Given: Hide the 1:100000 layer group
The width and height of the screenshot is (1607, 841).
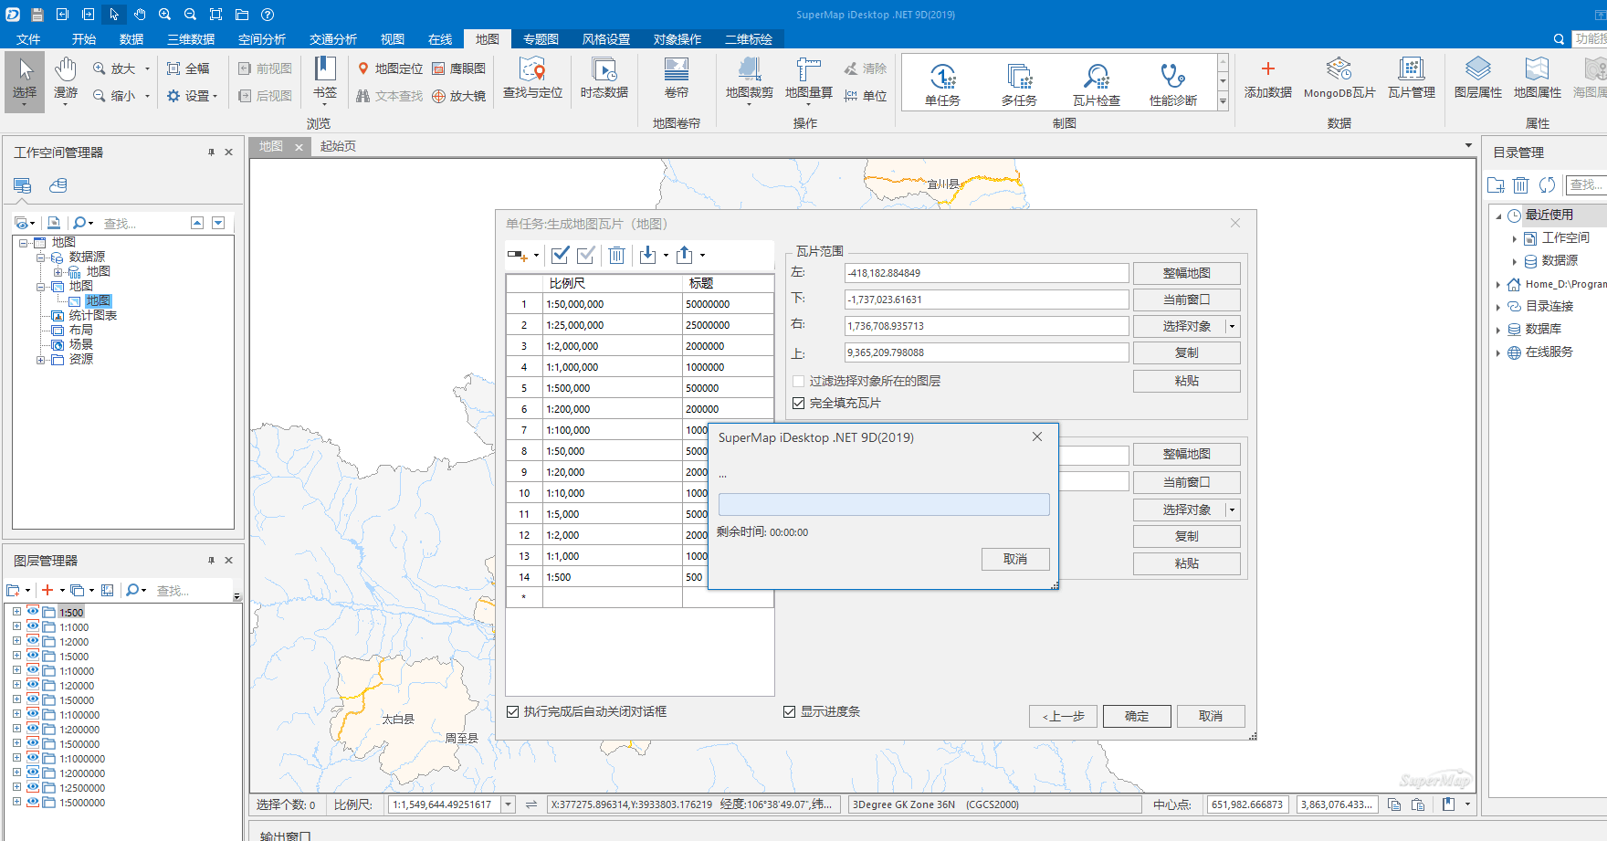Looking at the screenshot, I should tap(33, 714).
